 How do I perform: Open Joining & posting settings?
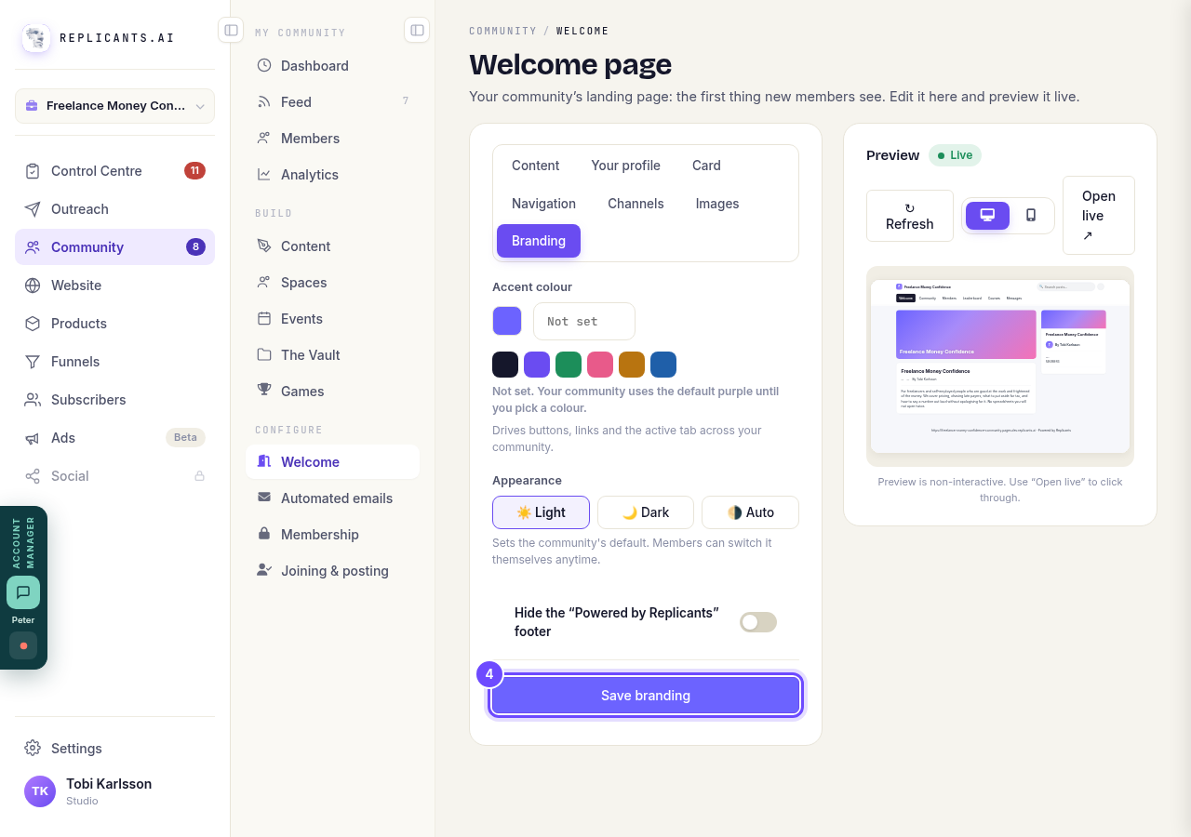point(332,571)
